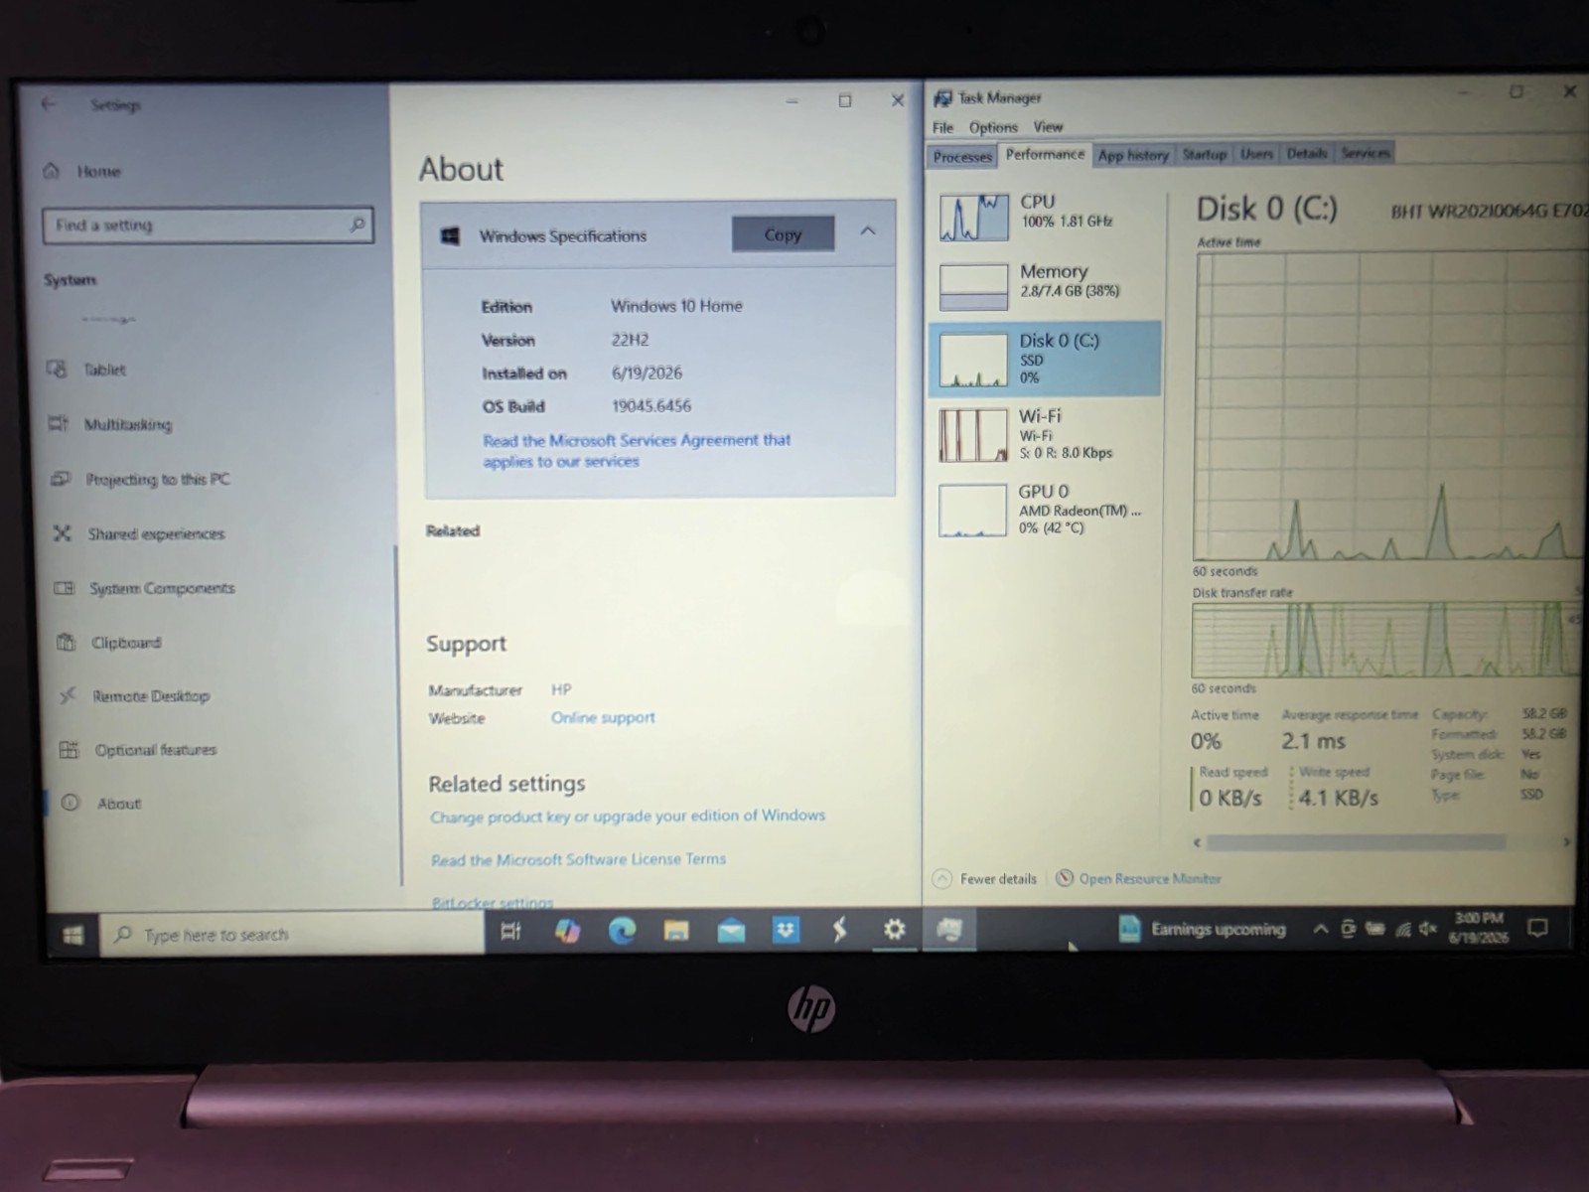
Task: Click left arrow of horizontal scrollbar
Action: coord(1198,842)
